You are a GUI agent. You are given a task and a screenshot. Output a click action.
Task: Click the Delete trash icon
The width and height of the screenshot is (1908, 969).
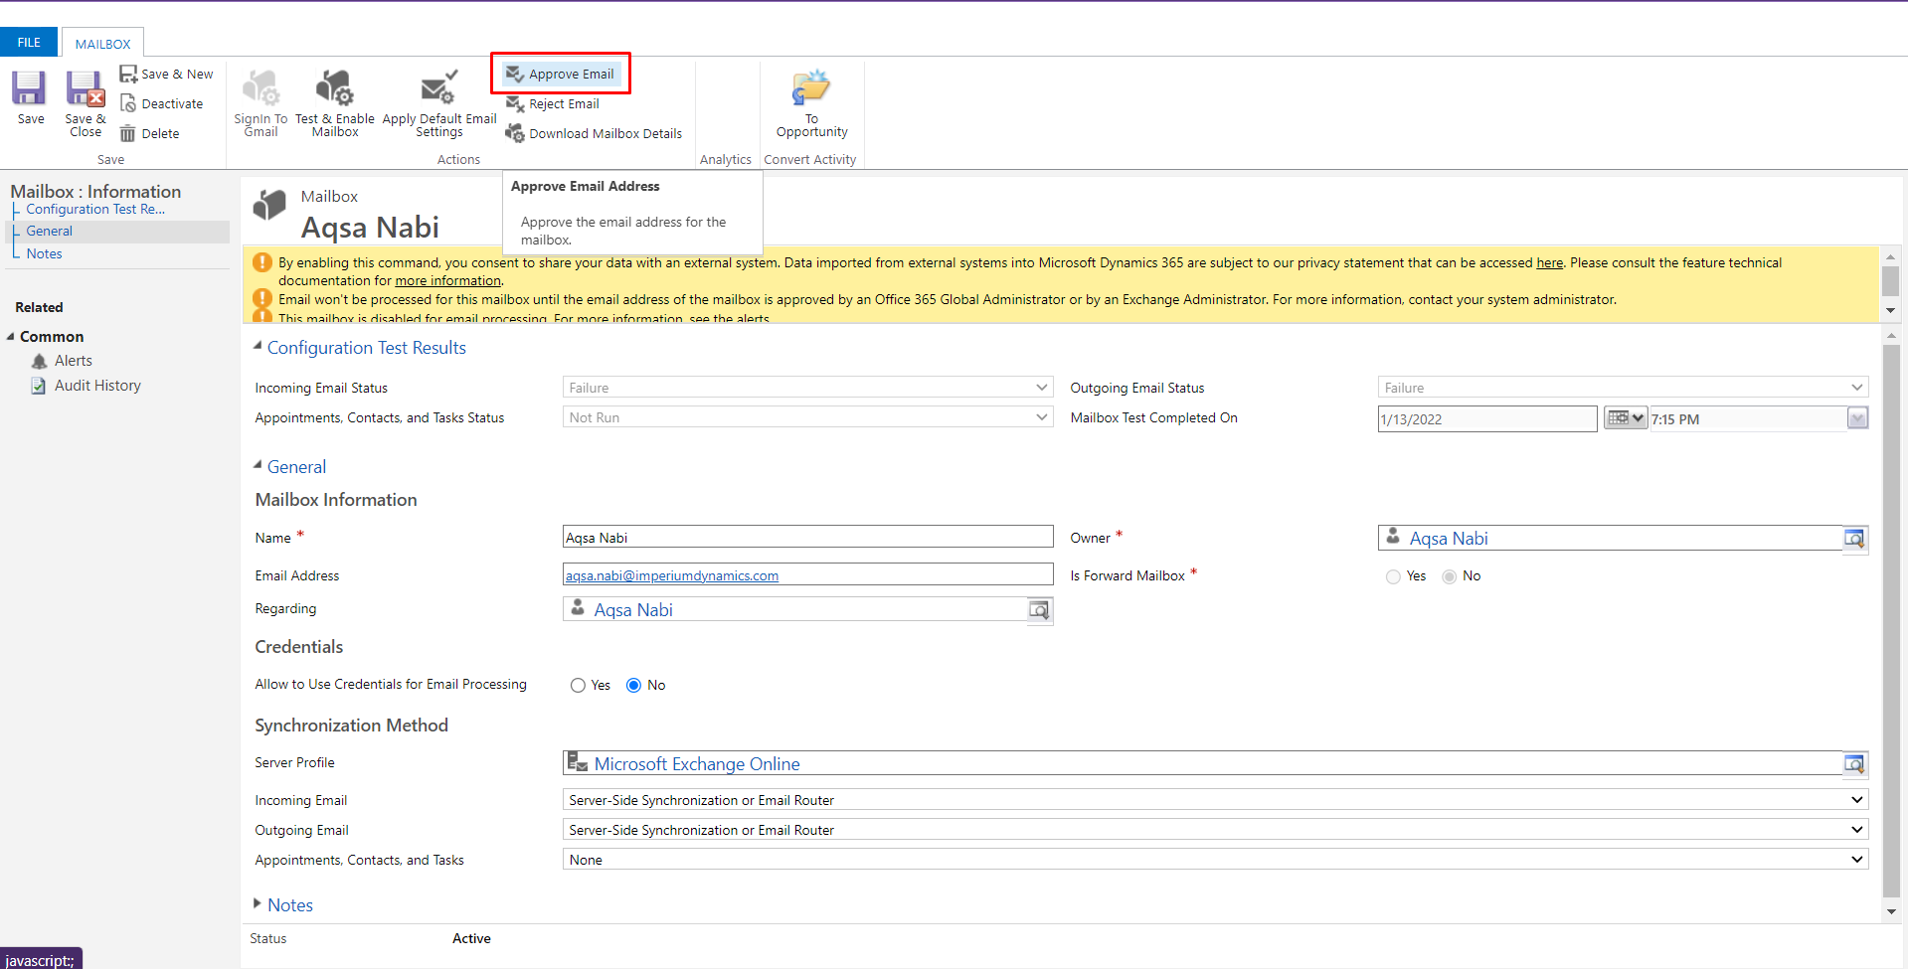pos(128,134)
